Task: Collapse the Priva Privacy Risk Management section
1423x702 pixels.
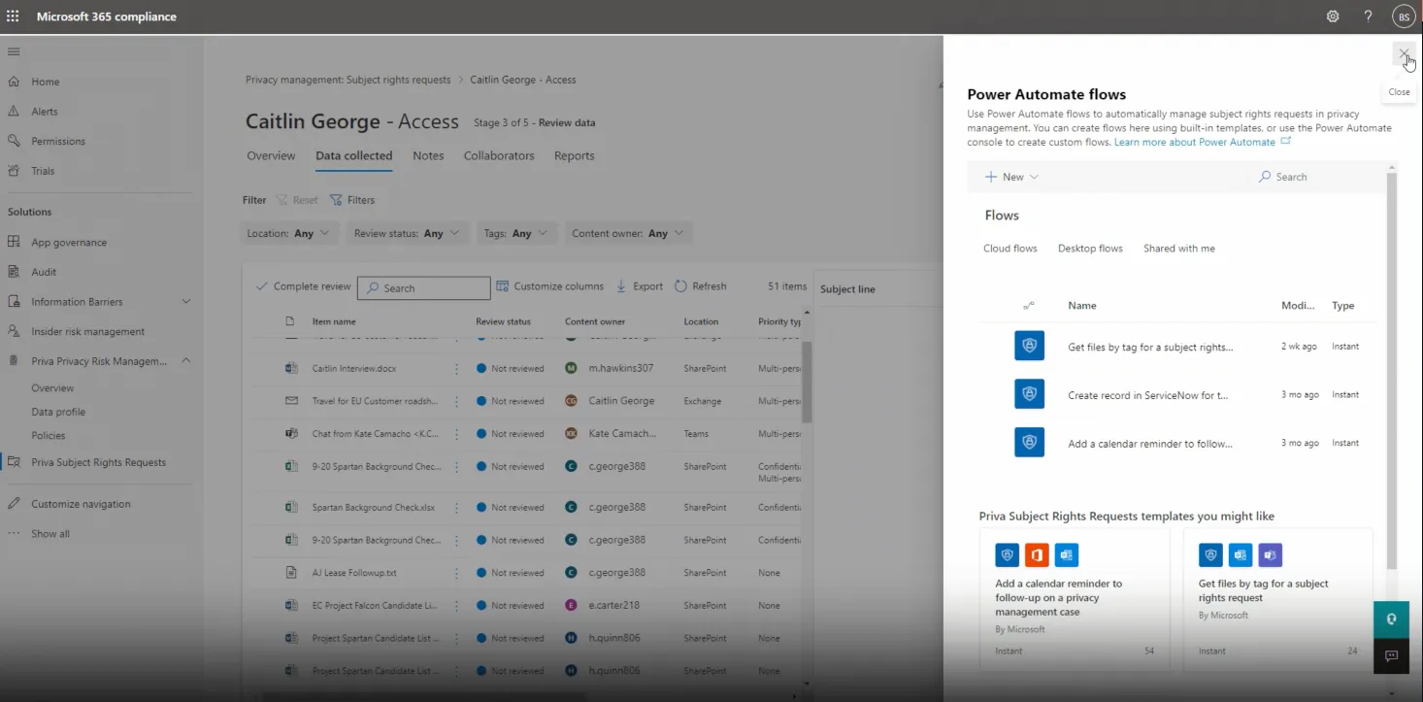Action: (186, 361)
